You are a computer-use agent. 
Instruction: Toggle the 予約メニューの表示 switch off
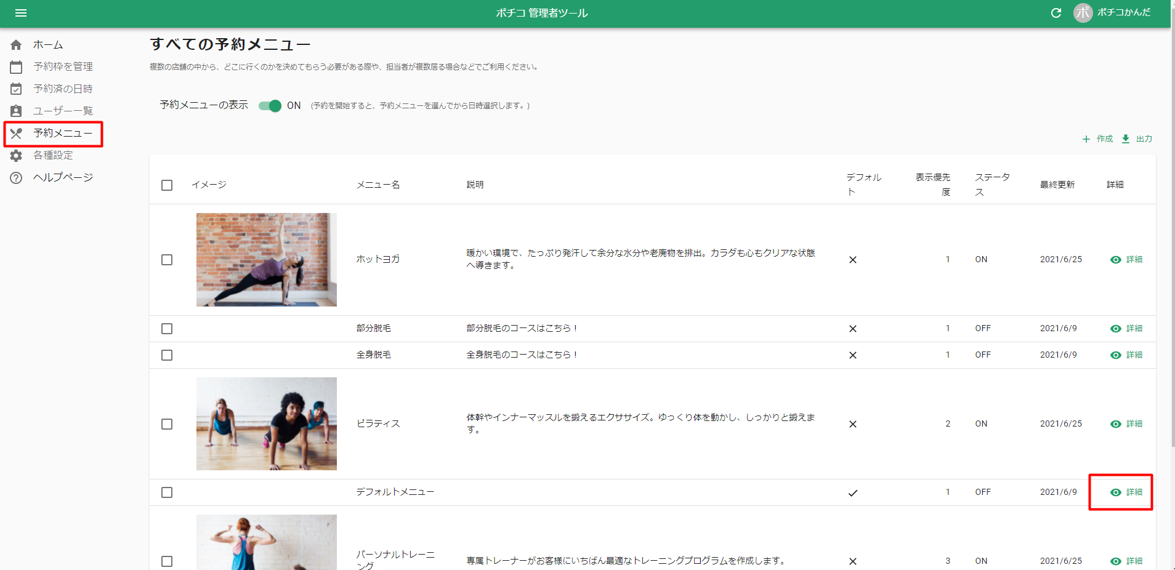270,106
